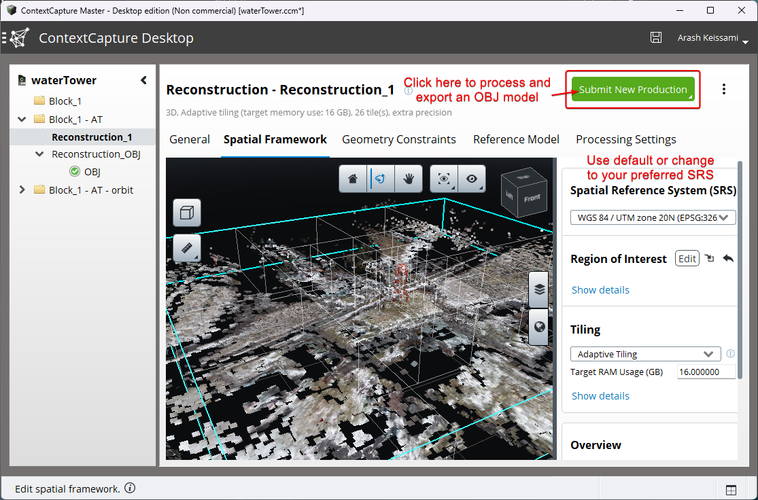
Task: Switch to the Geometry Constraints tab
Action: [x=399, y=140]
